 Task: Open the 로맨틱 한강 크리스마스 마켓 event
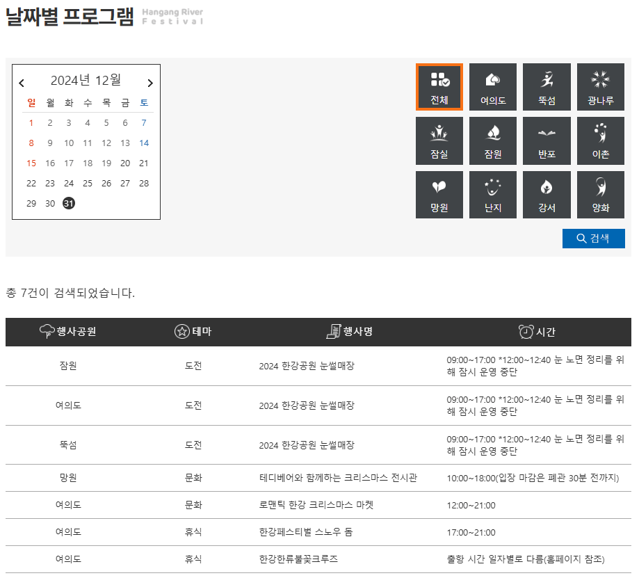coord(315,505)
